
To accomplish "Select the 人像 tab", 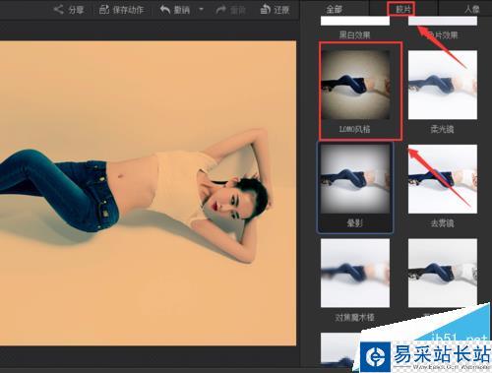I will (472, 9).
